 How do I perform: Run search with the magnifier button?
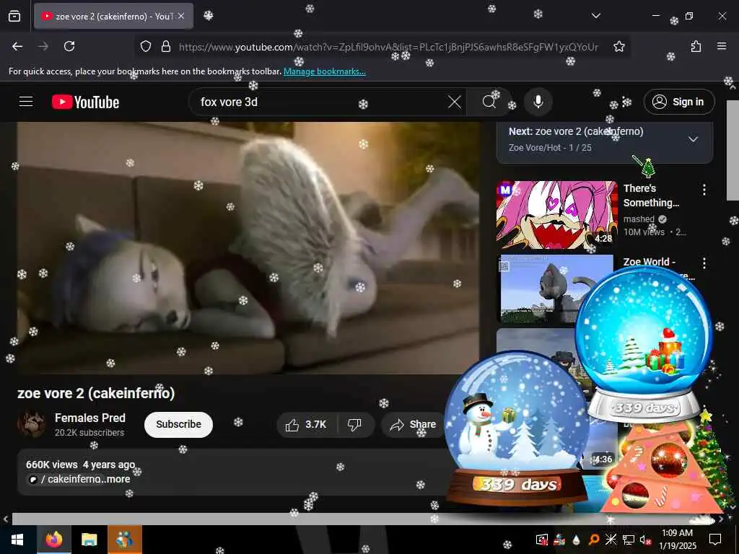point(489,102)
